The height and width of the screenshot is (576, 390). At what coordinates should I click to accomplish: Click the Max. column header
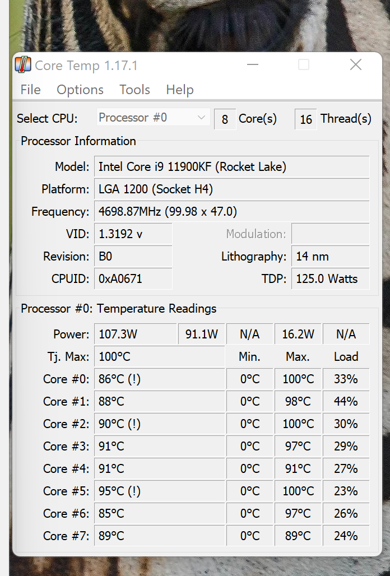(x=298, y=357)
